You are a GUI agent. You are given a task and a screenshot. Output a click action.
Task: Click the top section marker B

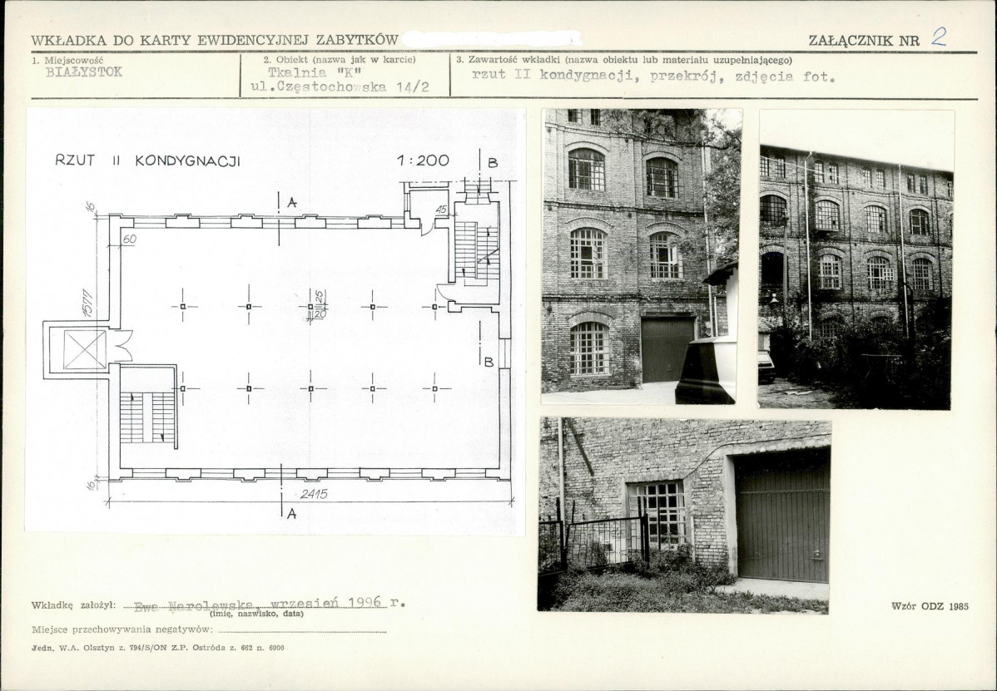point(492,163)
